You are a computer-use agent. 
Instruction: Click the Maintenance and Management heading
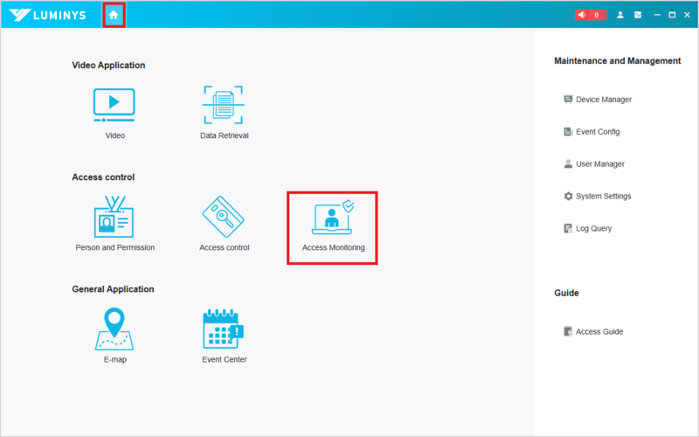[618, 60]
